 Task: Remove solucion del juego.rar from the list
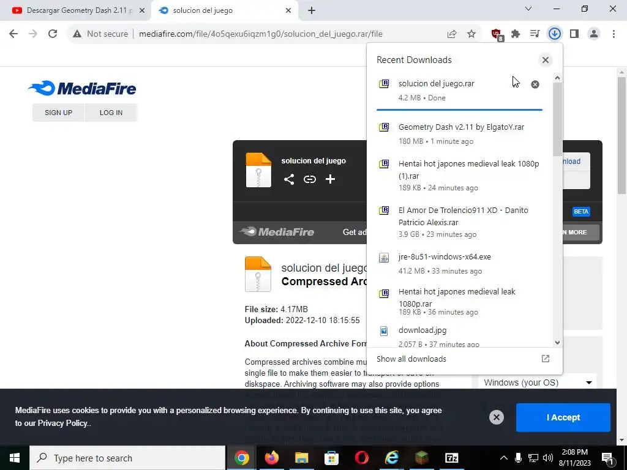click(x=535, y=84)
